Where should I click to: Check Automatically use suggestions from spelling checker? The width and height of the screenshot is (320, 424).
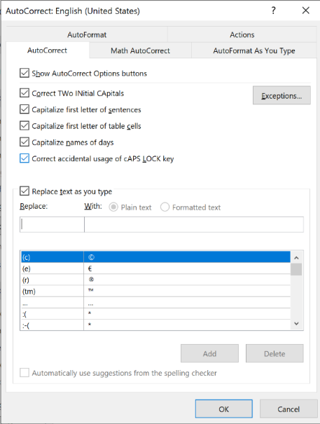(x=25, y=373)
